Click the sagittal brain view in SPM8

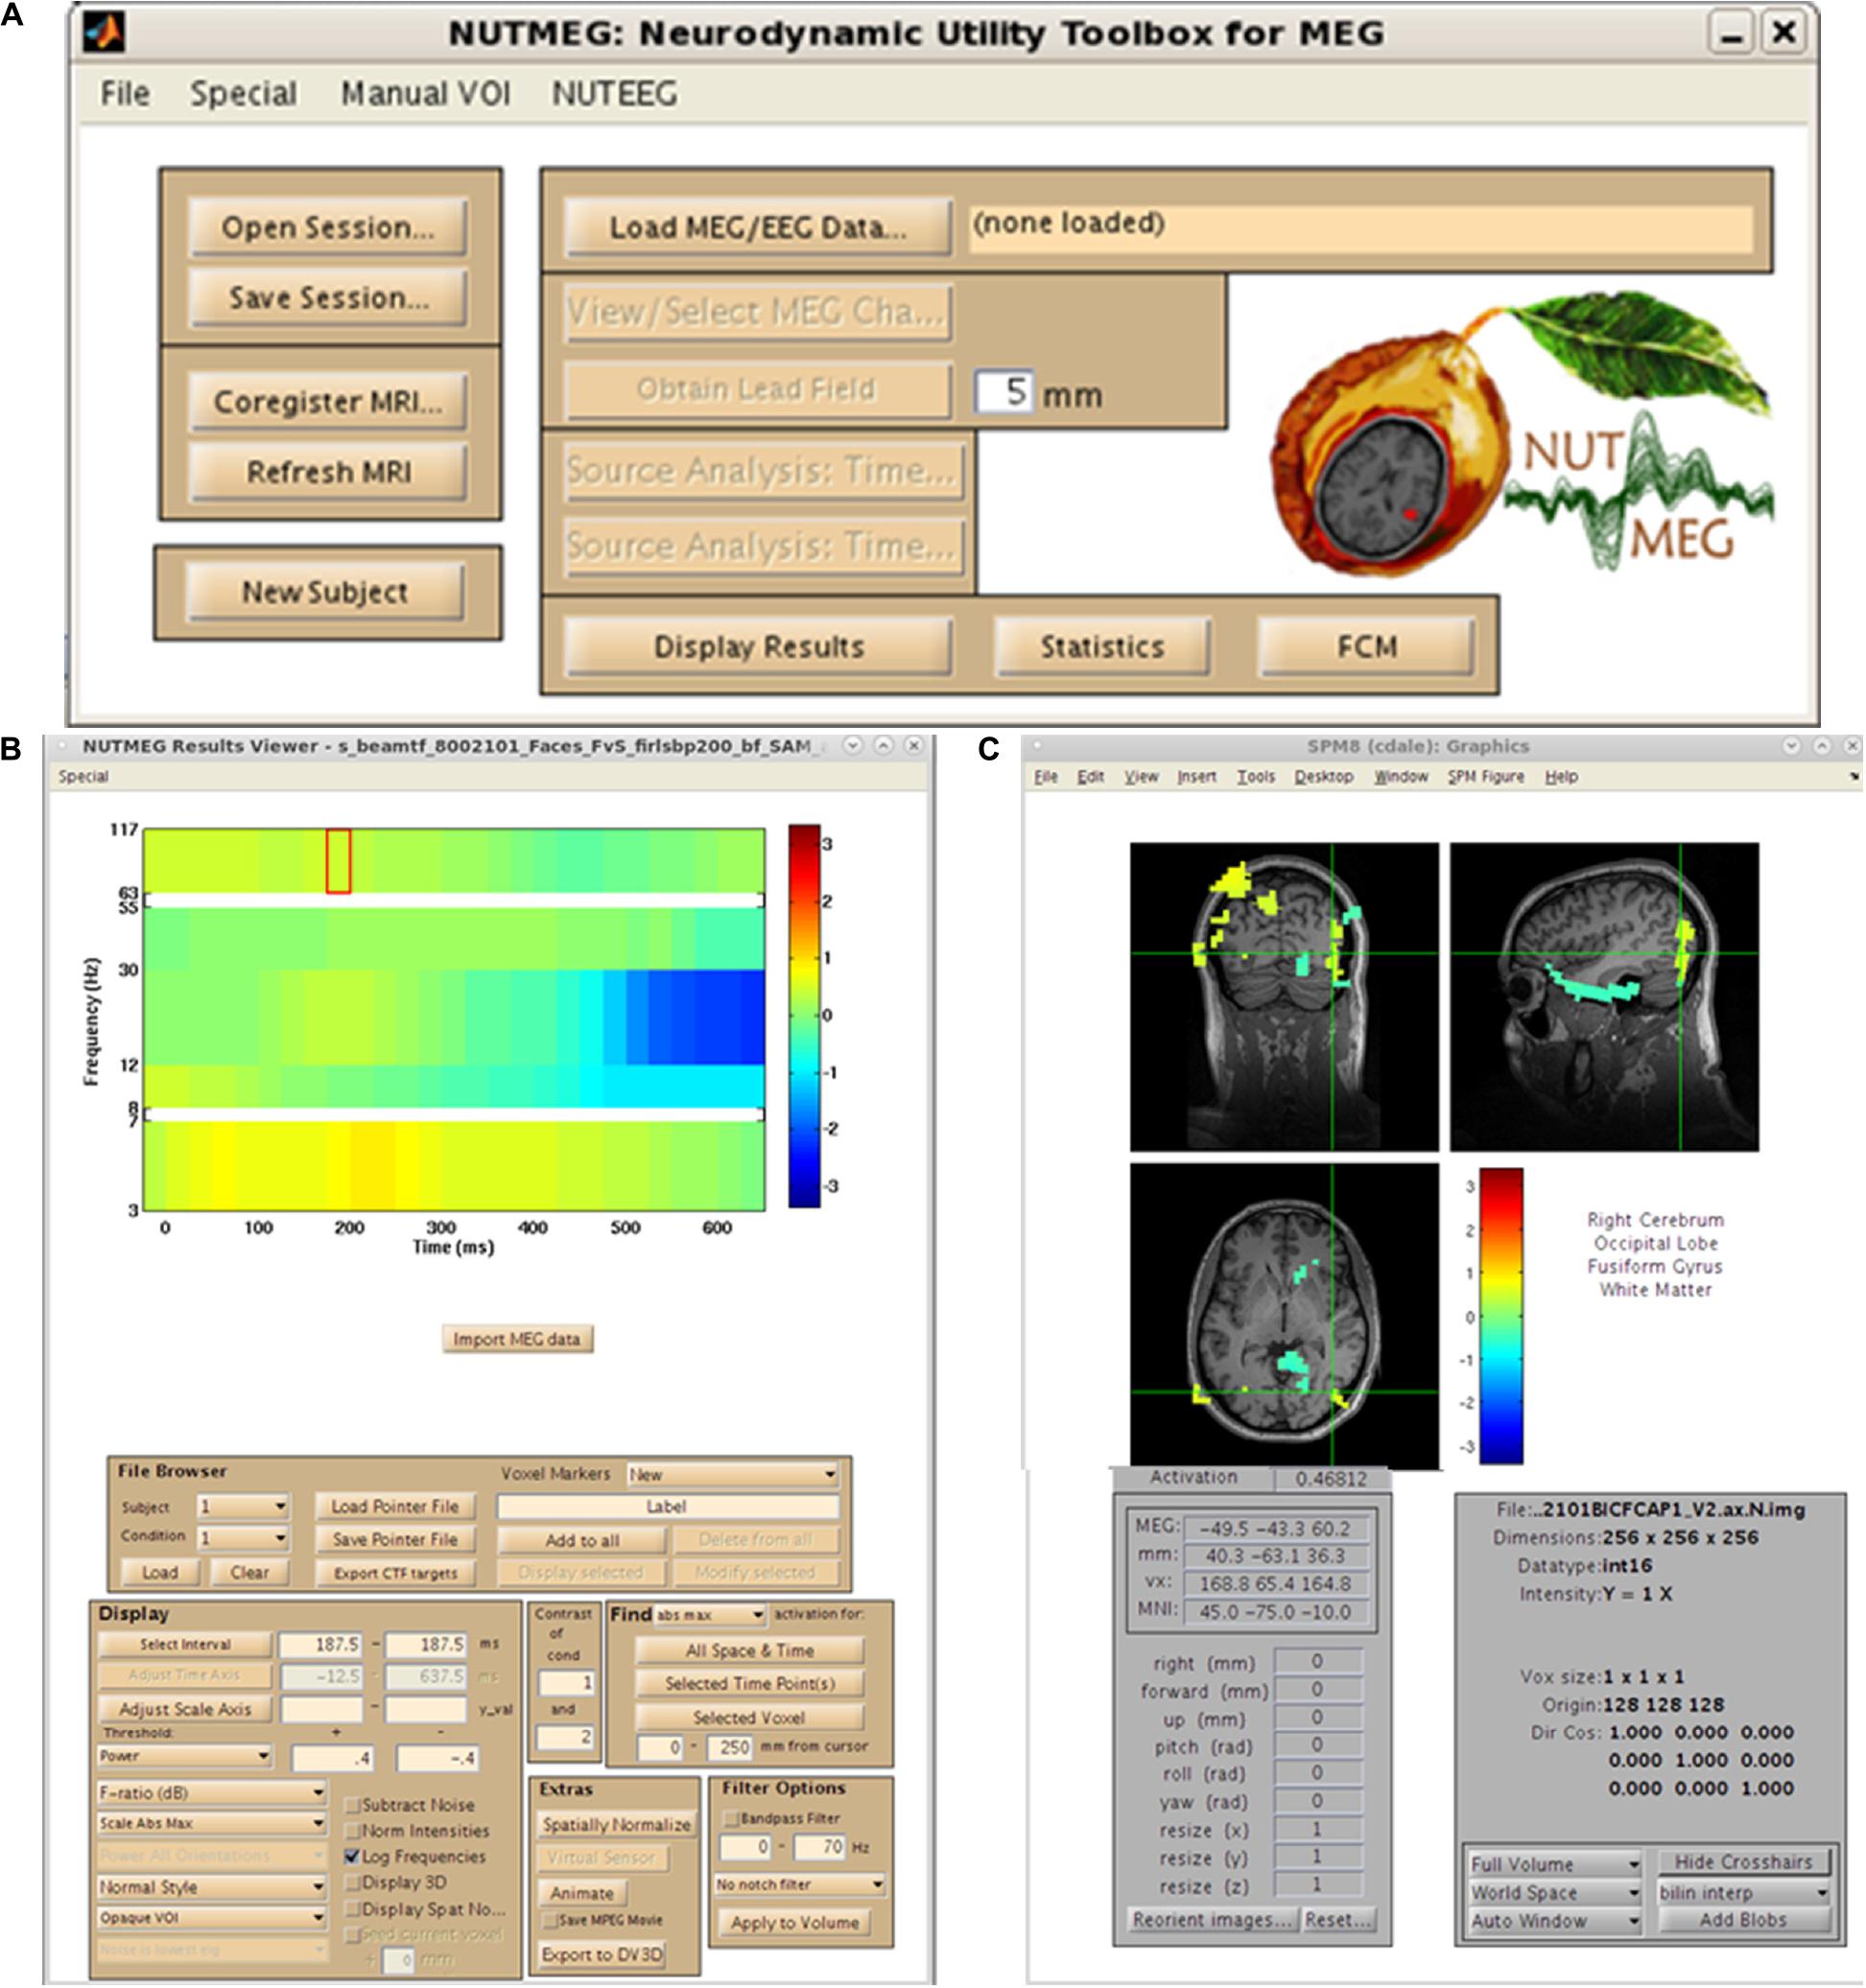[1604, 997]
